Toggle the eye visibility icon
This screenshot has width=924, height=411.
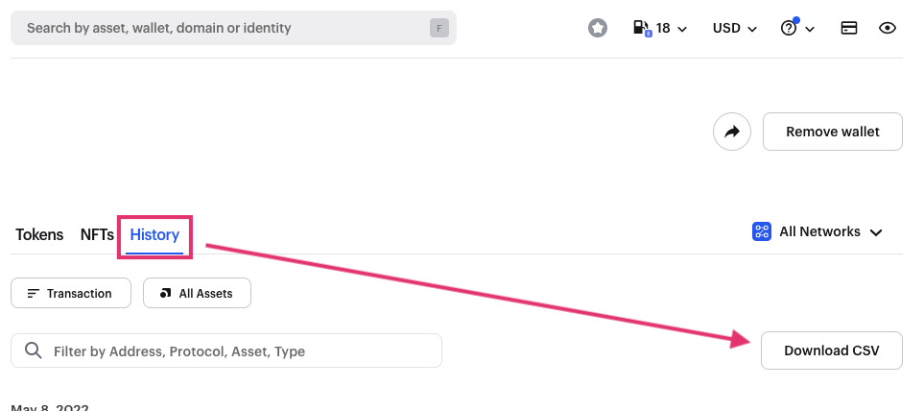point(887,28)
